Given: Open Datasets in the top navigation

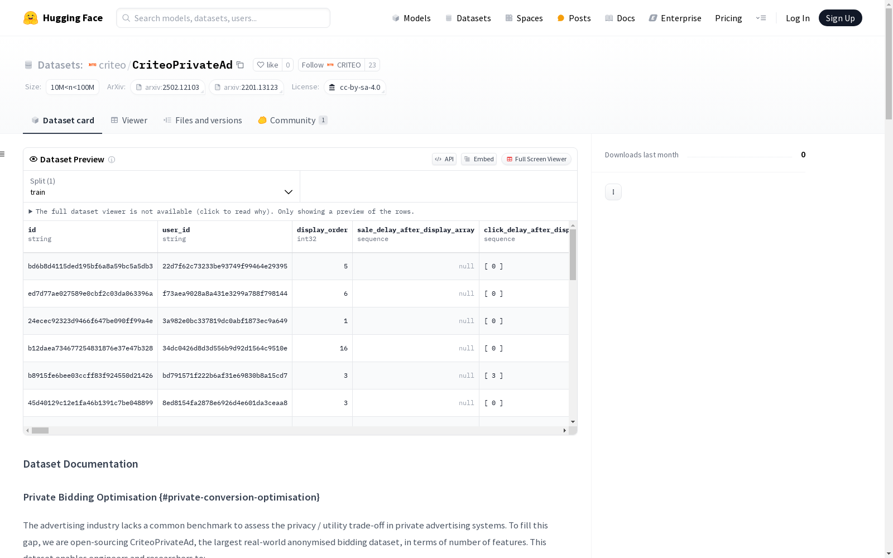Looking at the screenshot, I should coord(468,18).
